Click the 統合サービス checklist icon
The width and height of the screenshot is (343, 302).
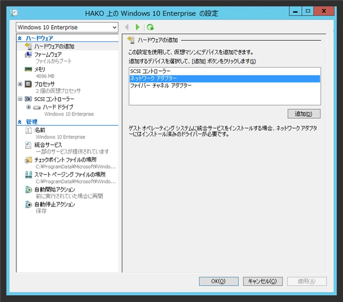(29, 145)
